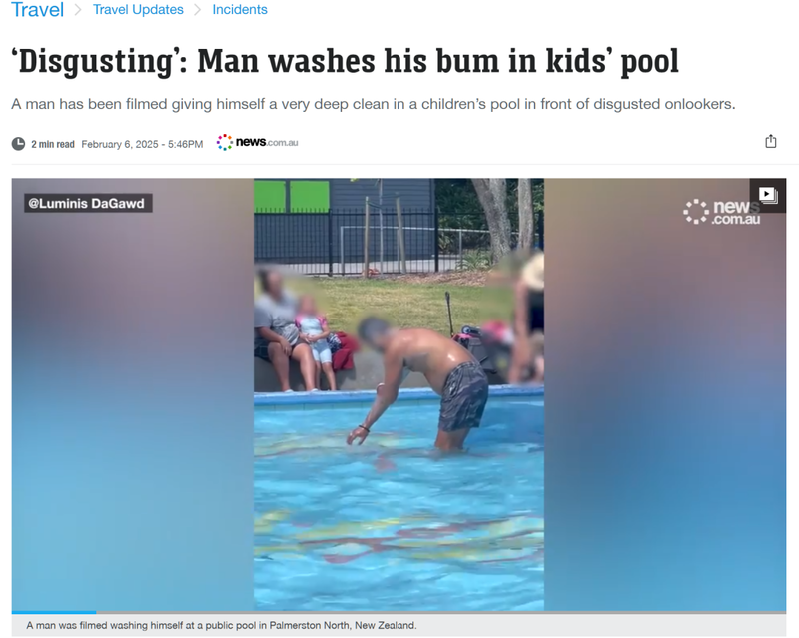799x638 pixels.
Task: Click the clock icon before 2 min read
Action: tap(18, 144)
